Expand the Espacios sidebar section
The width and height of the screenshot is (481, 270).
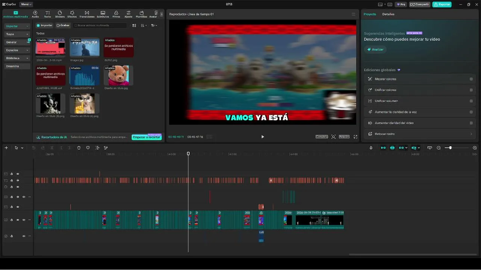tap(17, 50)
